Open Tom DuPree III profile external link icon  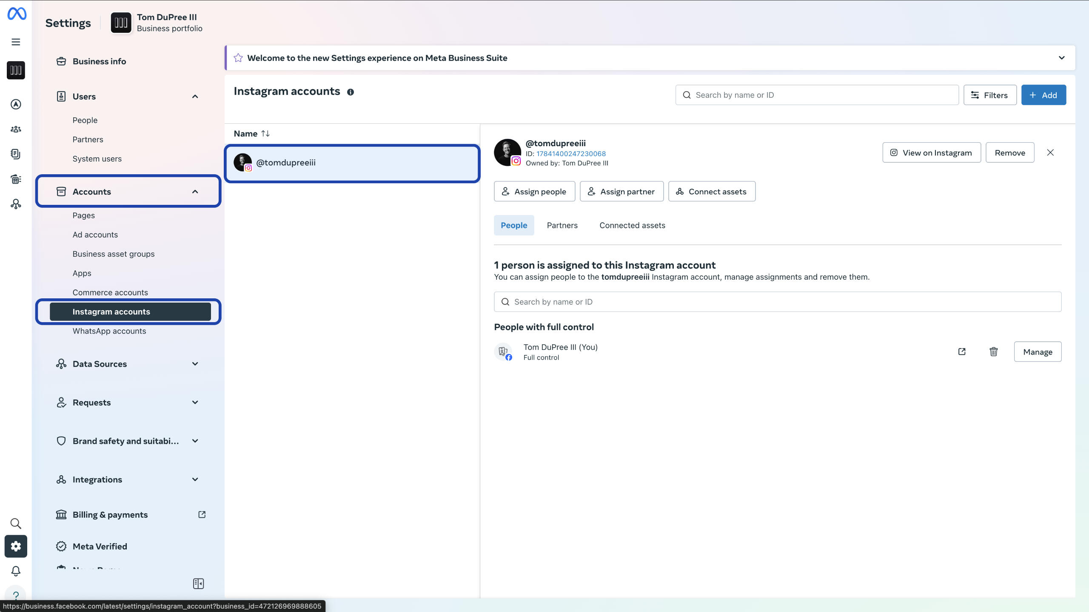tap(962, 351)
